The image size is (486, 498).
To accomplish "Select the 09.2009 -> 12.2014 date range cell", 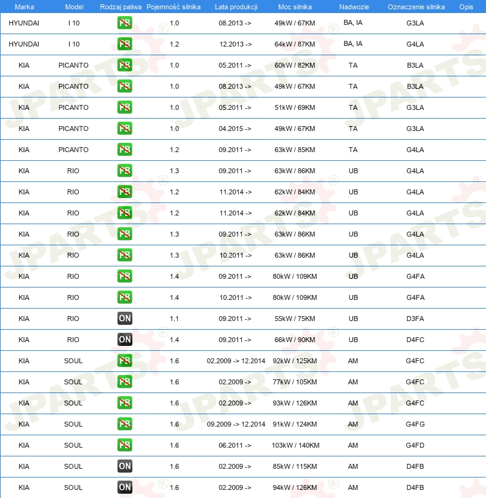I will click(x=236, y=424).
